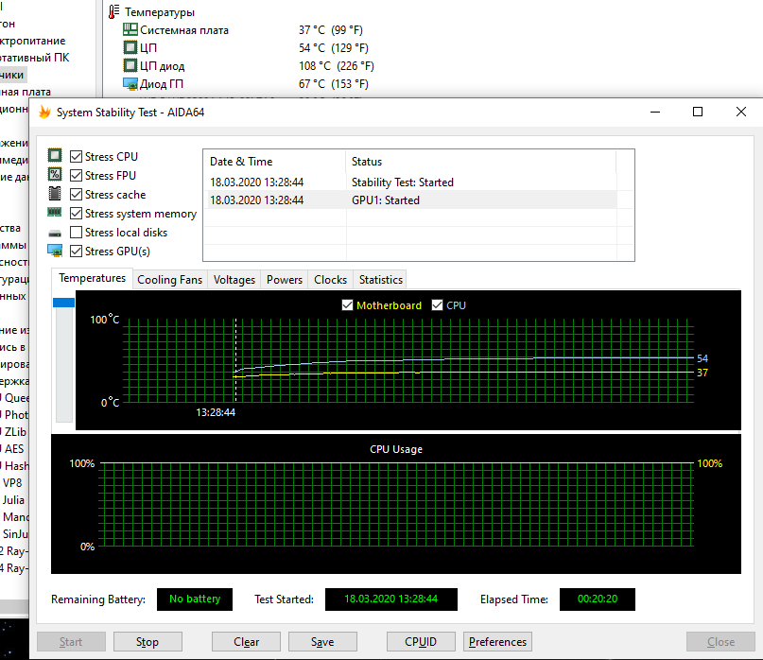This screenshot has height=660, width=763.
Task: Click the blue sensor selector bar left of graph
Action: [x=64, y=303]
